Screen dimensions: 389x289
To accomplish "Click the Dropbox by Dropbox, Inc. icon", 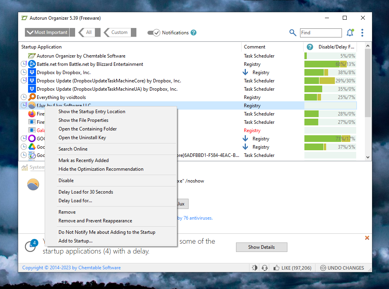I will [x=32, y=73].
